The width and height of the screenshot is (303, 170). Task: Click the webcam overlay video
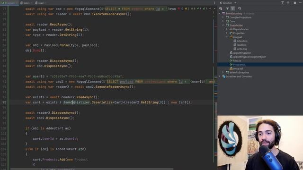click(260, 143)
